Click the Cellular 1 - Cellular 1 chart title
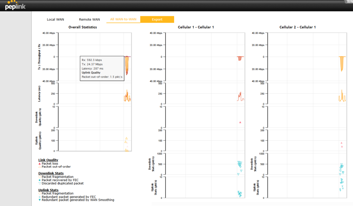This screenshot has height=206, width=353. pyautogui.click(x=196, y=27)
